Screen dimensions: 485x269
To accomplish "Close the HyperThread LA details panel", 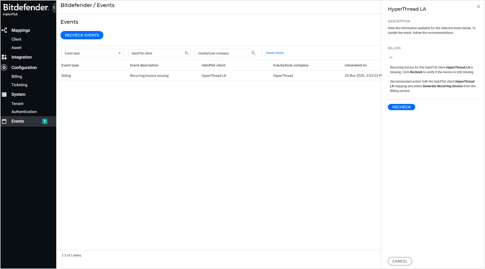I will point(478,7).
